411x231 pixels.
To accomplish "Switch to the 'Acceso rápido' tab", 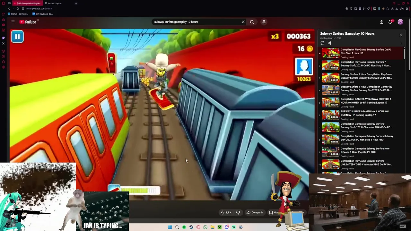I will click(54, 3).
